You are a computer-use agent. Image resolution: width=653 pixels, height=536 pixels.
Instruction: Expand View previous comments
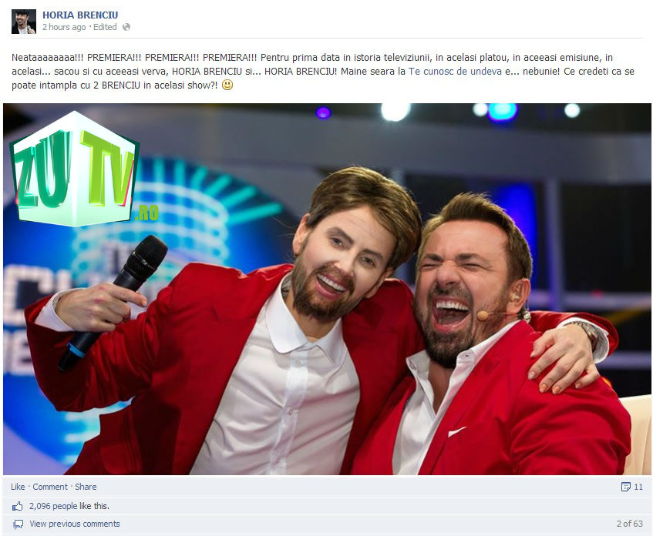coord(75,524)
